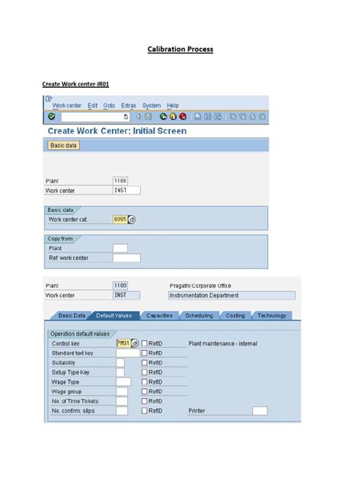Image resolution: width=361 pixels, height=482 pixels.
Task: Click the Work center cat. field 0005
Action: [x=120, y=220]
